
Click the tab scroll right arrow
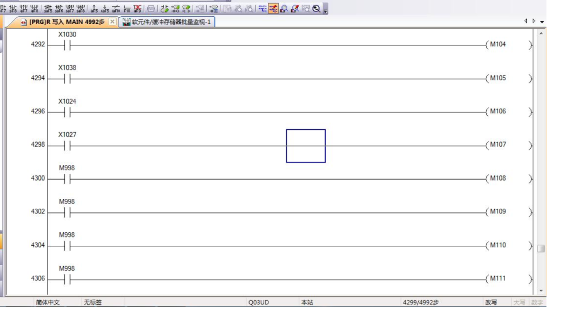534,21
